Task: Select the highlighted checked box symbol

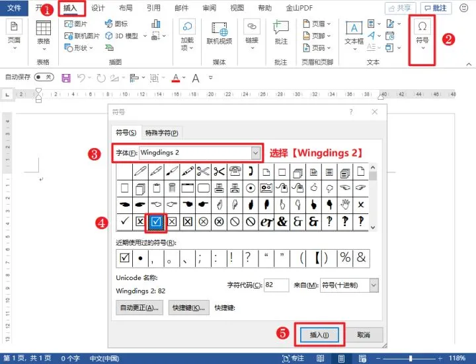Action: click(x=156, y=222)
